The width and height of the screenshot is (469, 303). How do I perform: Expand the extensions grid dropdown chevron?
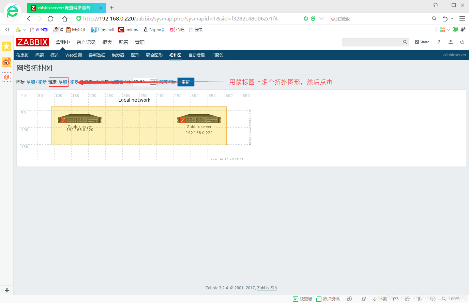coord(448,30)
